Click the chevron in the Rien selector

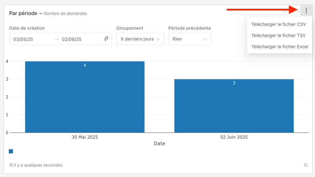click(x=205, y=39)
